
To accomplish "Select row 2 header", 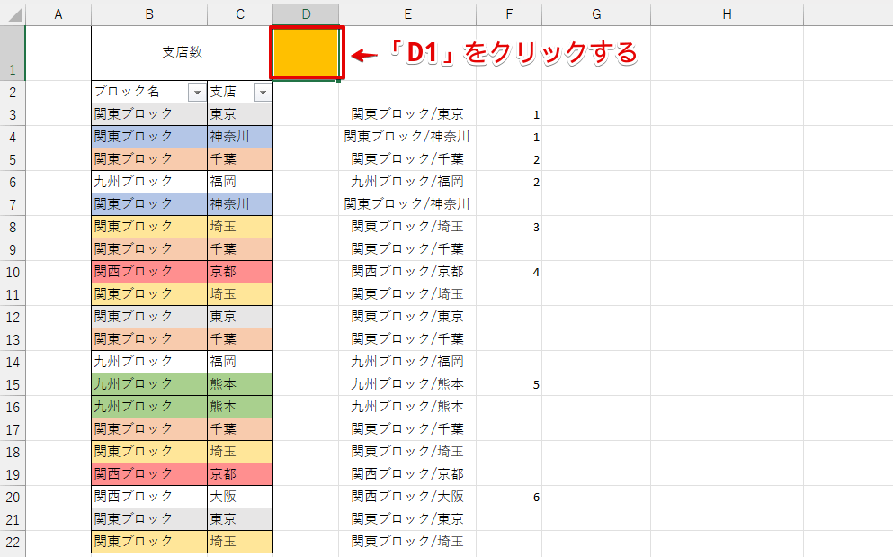I will coord(13,92).
